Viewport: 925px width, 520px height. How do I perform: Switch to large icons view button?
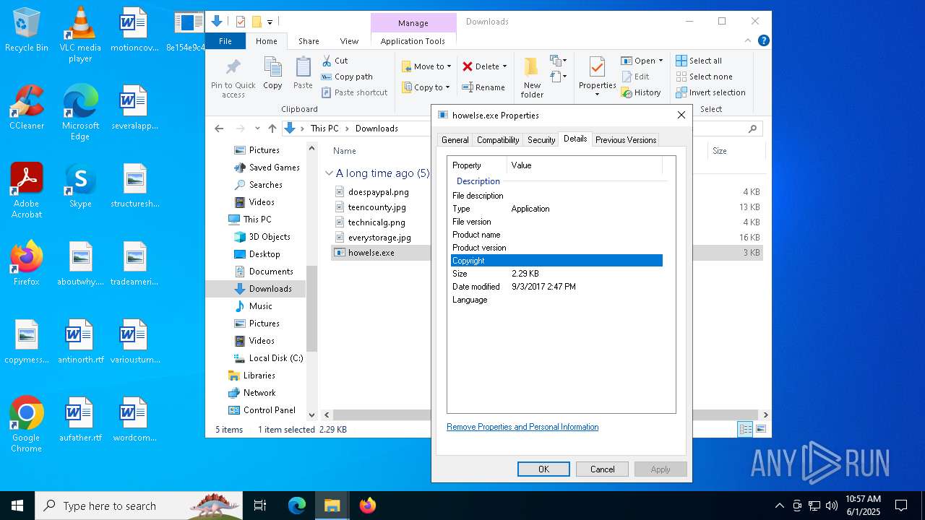pos(760,429)
